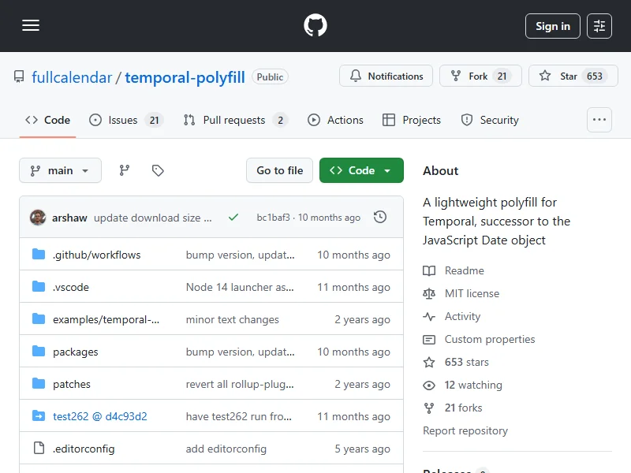631x473 pixels.
Task: Open the appearance settings icon in header
Action: (x=599, y=26)
